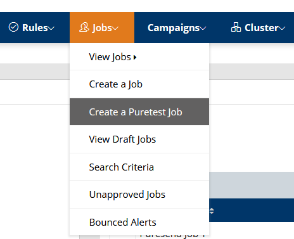Click the Jobs navigation label
The height and width of the screenshot is (239, 294).
[102, 28]
